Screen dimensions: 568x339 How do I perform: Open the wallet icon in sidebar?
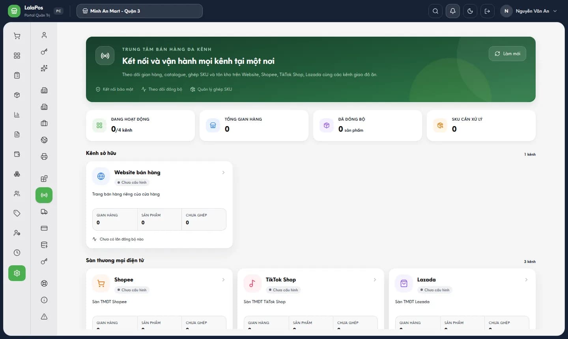17,154
